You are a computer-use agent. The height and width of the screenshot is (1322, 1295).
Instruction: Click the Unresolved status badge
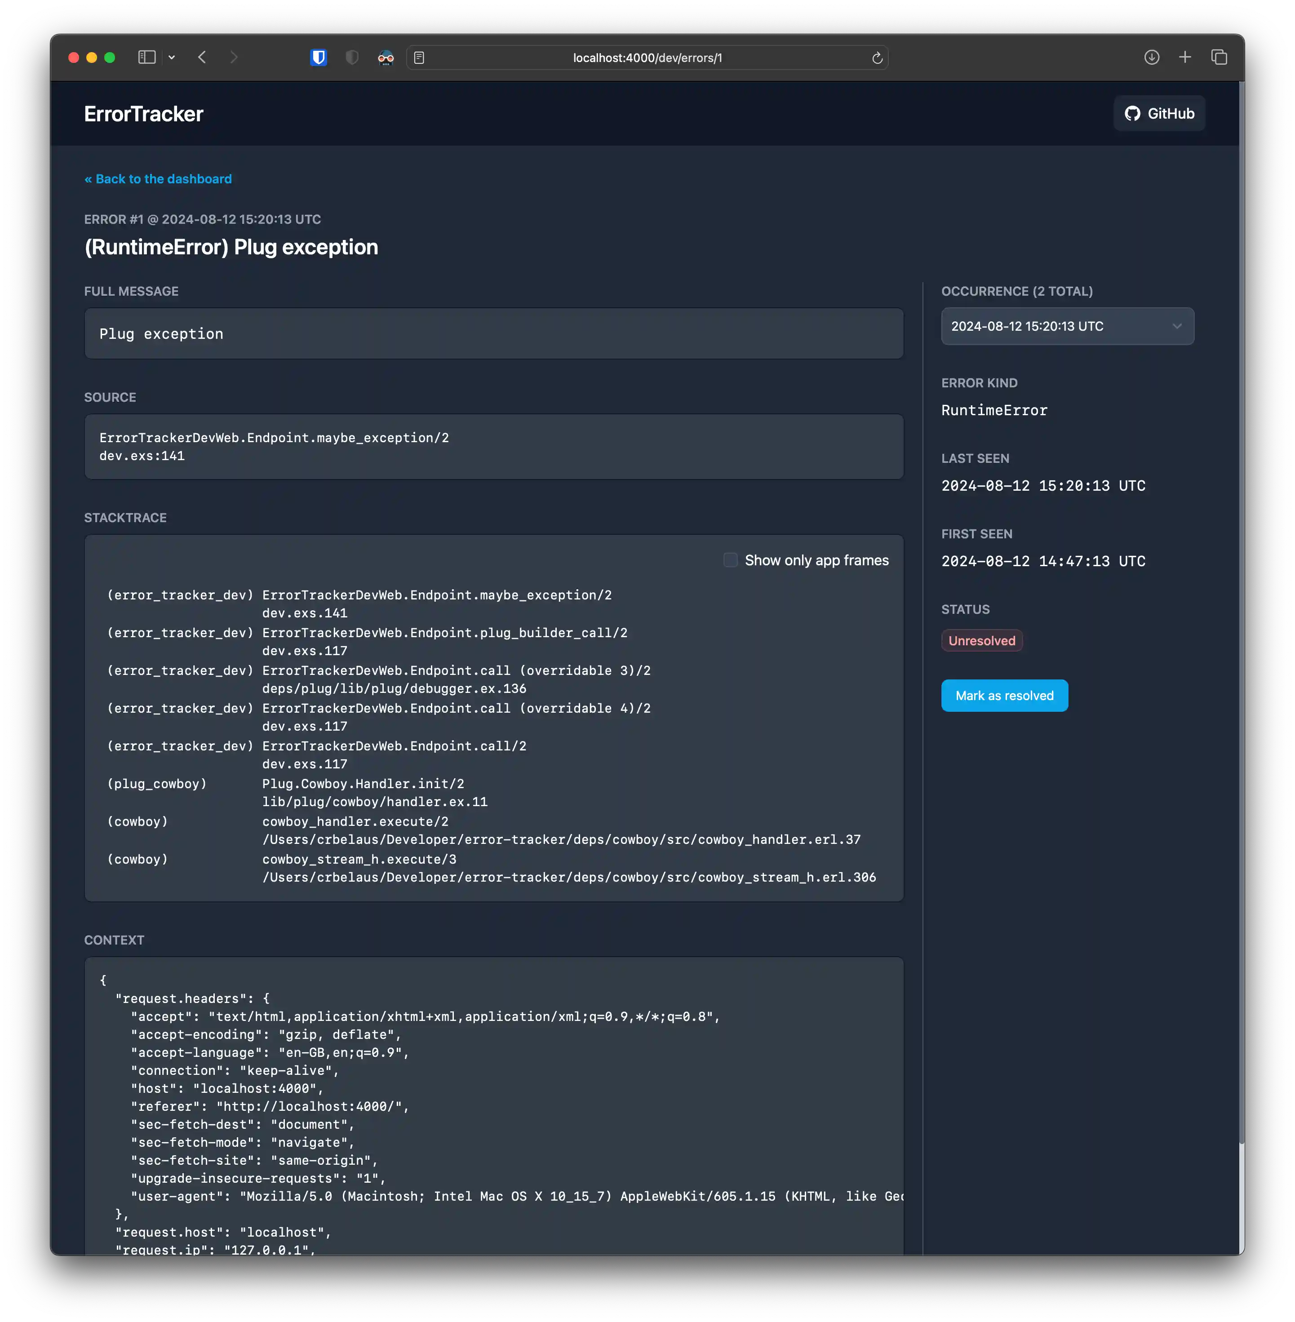click(x=981, y=640)
